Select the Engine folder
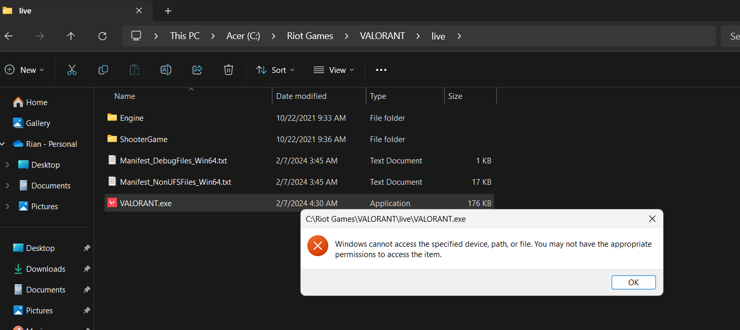The image size is (740, 330). pos(132,118)
